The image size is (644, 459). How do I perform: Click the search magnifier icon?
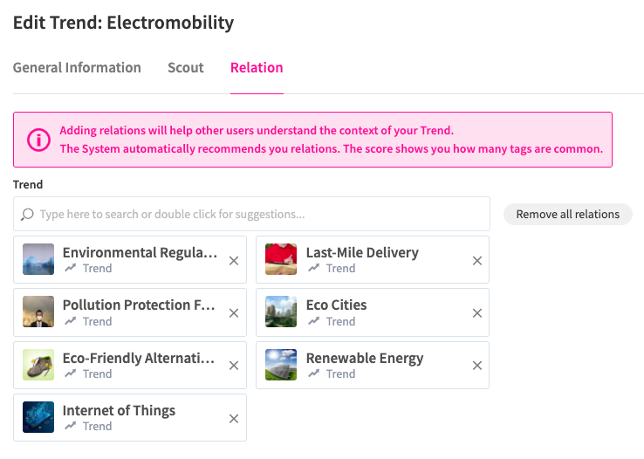[27, 214]
